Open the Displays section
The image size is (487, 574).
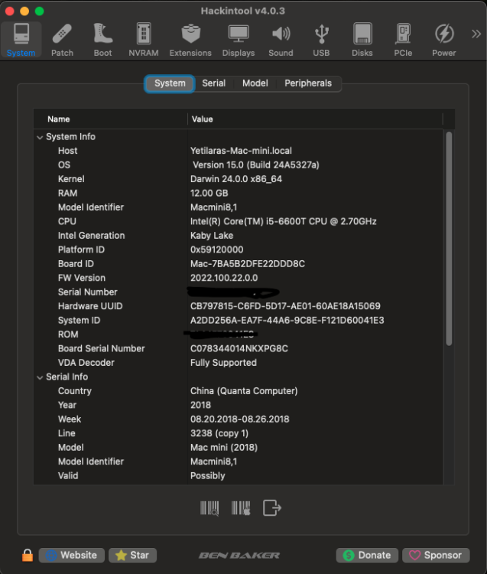(239, 40)
